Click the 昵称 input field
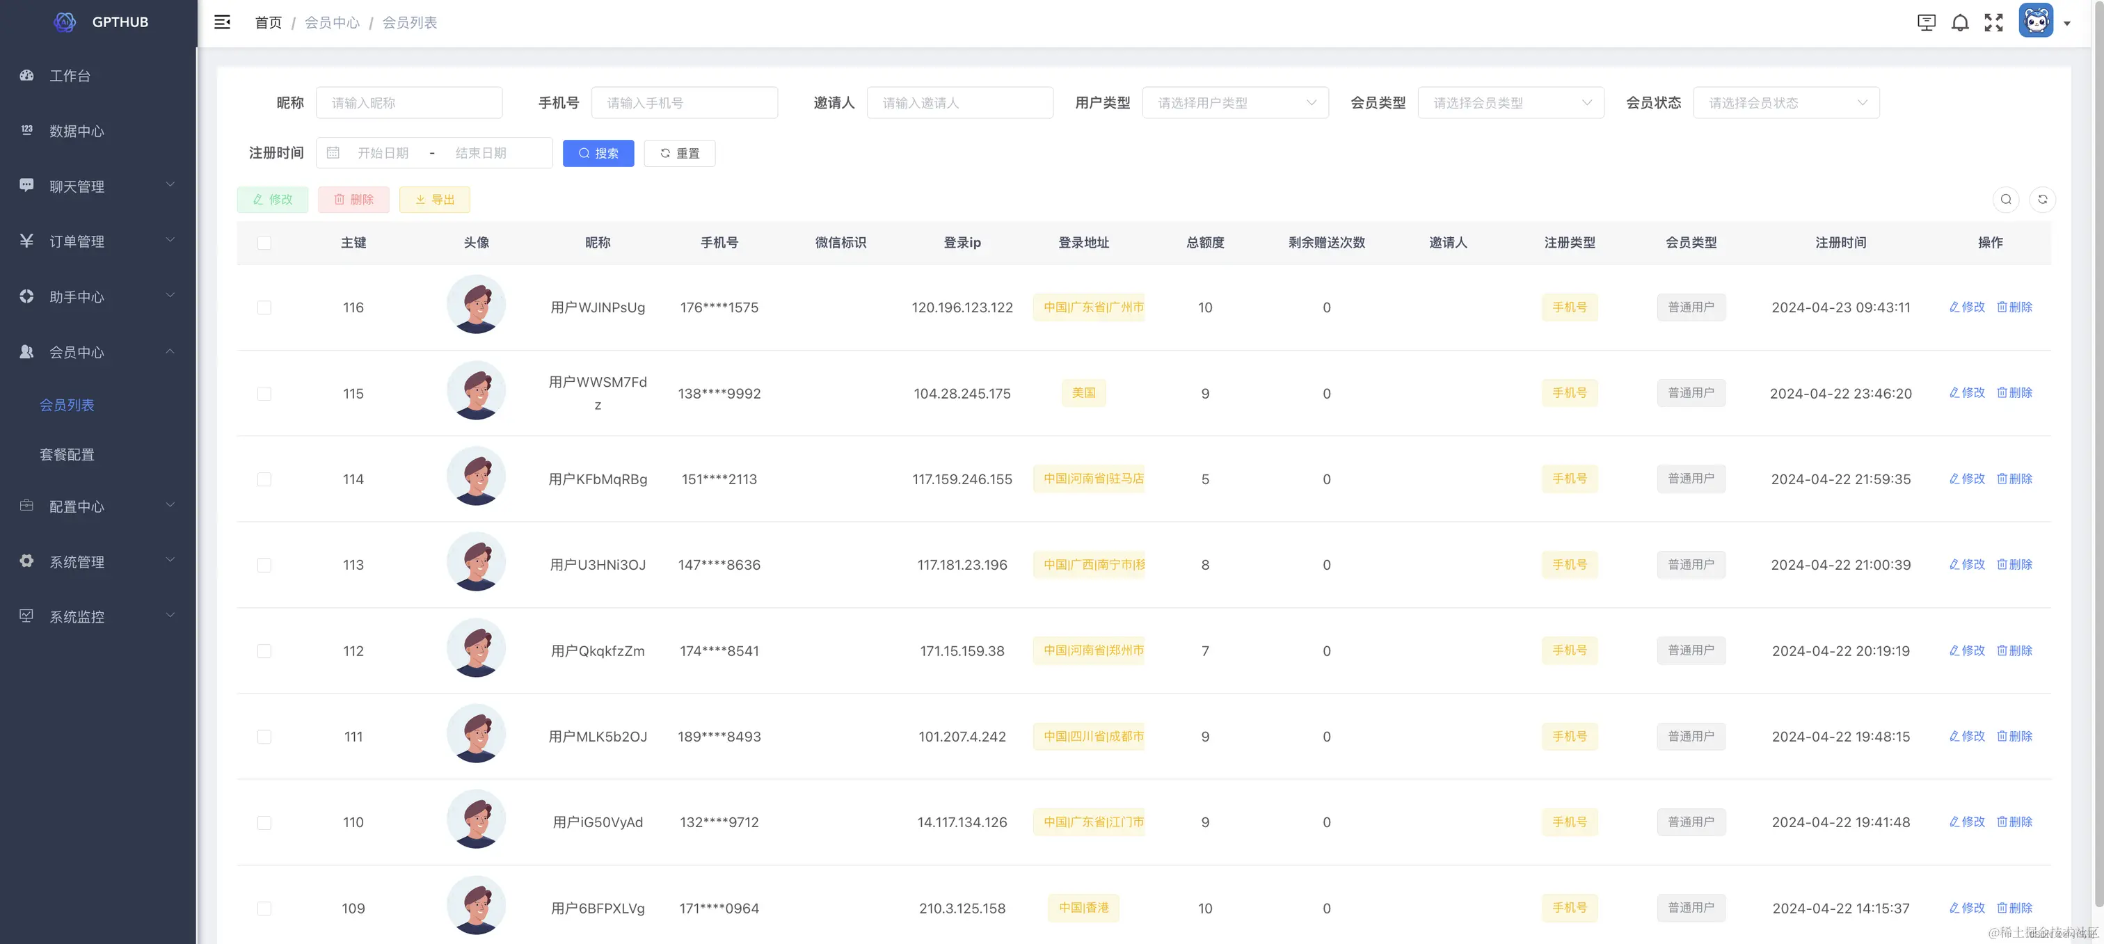This screenshot has height=944, width=2104. coord(408,103)
